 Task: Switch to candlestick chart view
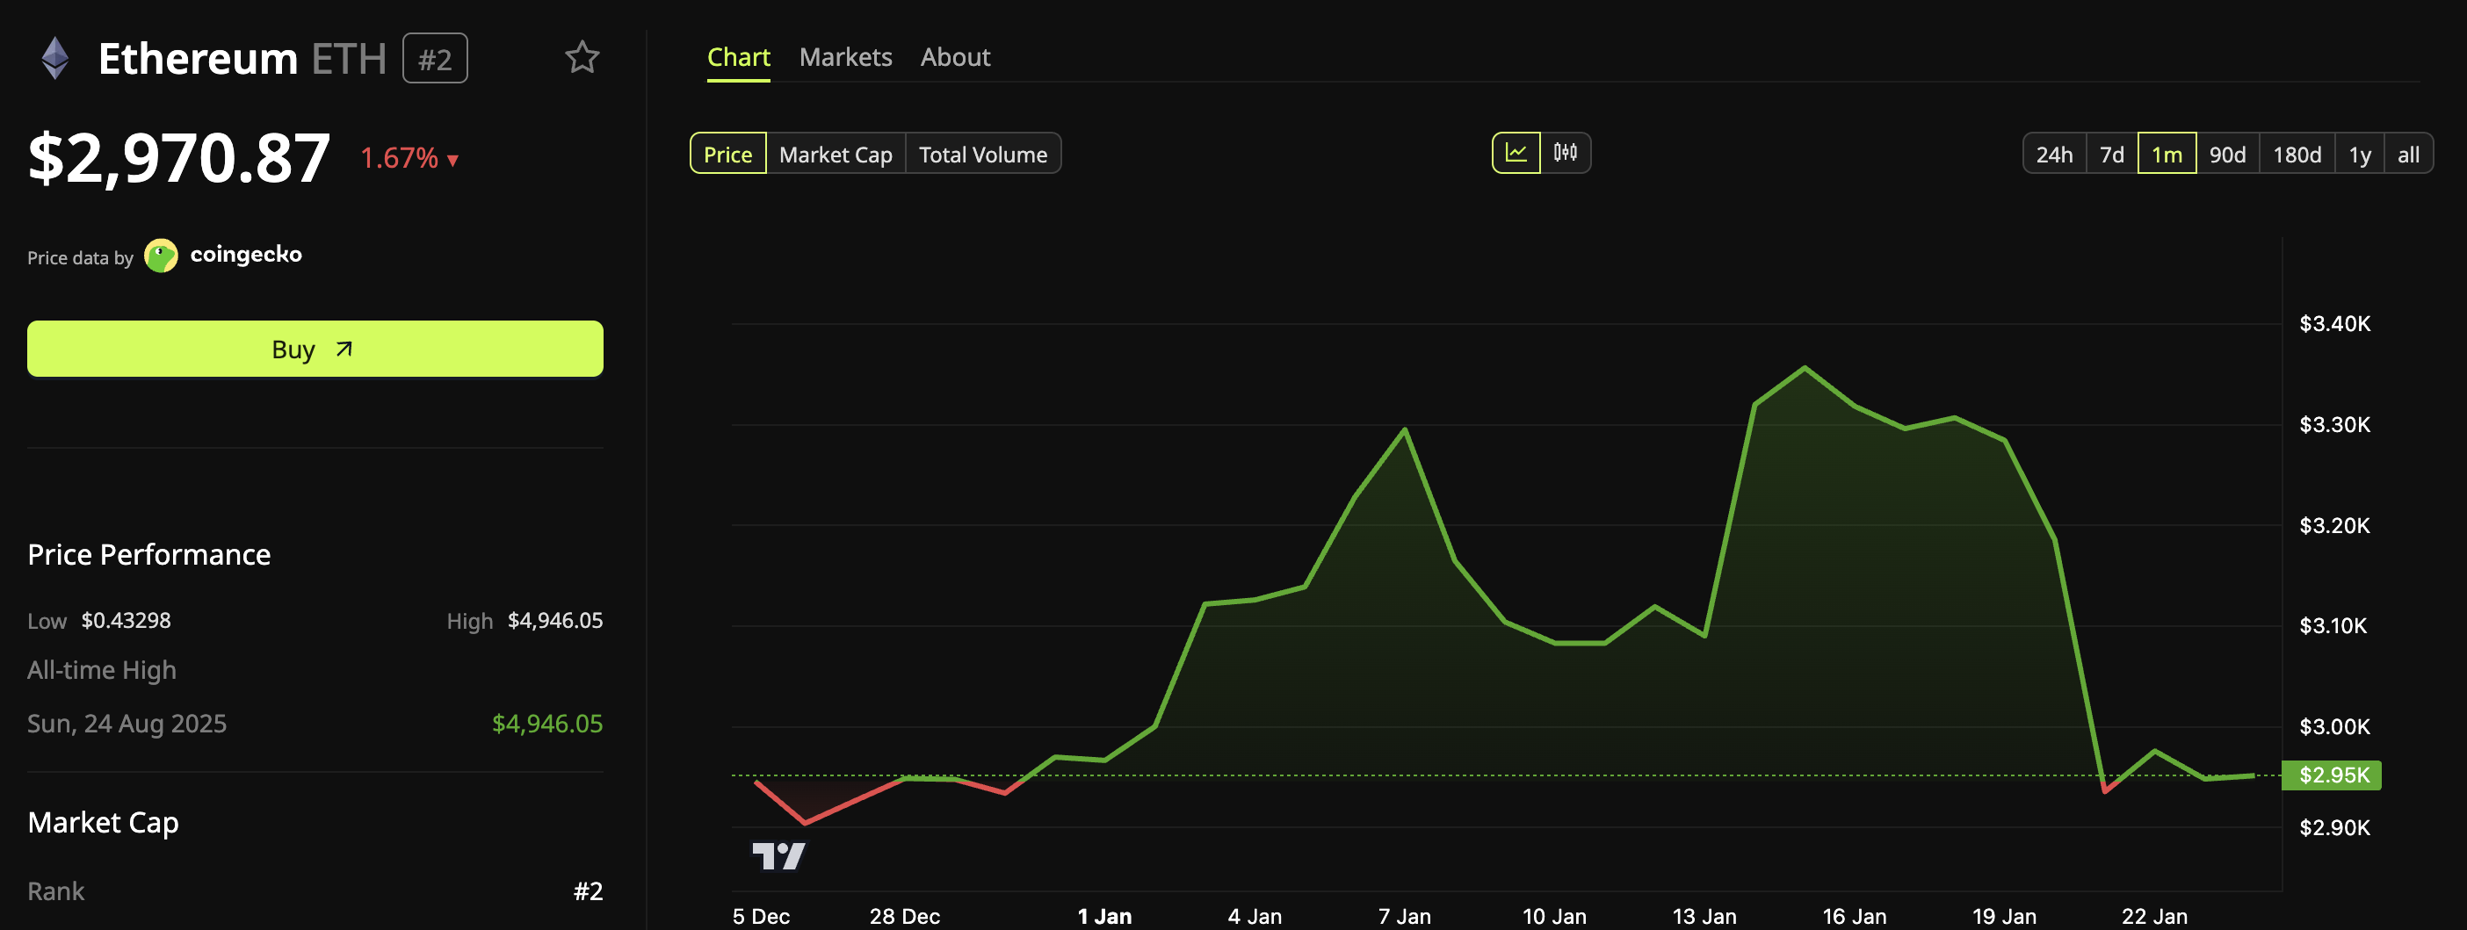click(1566, 152)
